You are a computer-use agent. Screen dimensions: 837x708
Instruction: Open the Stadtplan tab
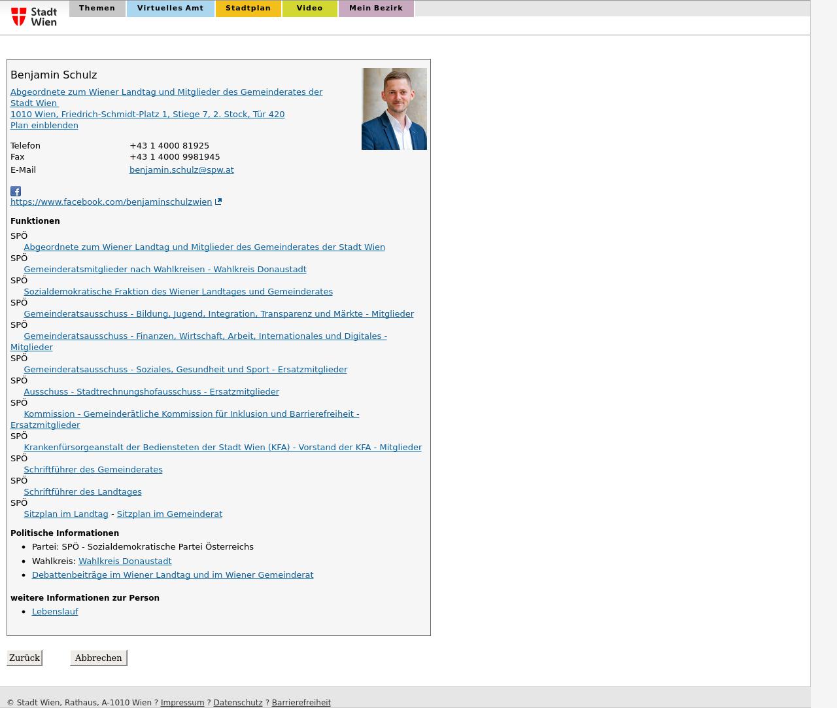pyautogui.click(x=248, y=9)
